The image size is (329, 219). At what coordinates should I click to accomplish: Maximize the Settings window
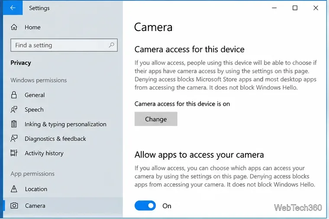coord(295,8)
